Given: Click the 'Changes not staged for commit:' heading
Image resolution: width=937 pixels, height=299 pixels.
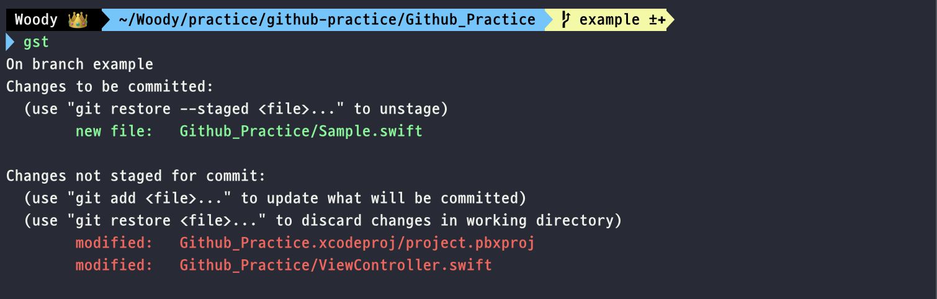Looking at the screenshot, I should point(136,176).
